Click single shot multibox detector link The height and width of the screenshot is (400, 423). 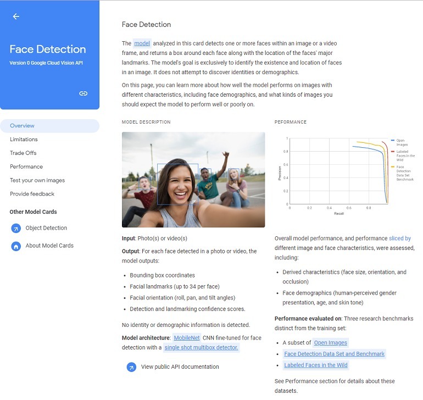click(201, 348)
